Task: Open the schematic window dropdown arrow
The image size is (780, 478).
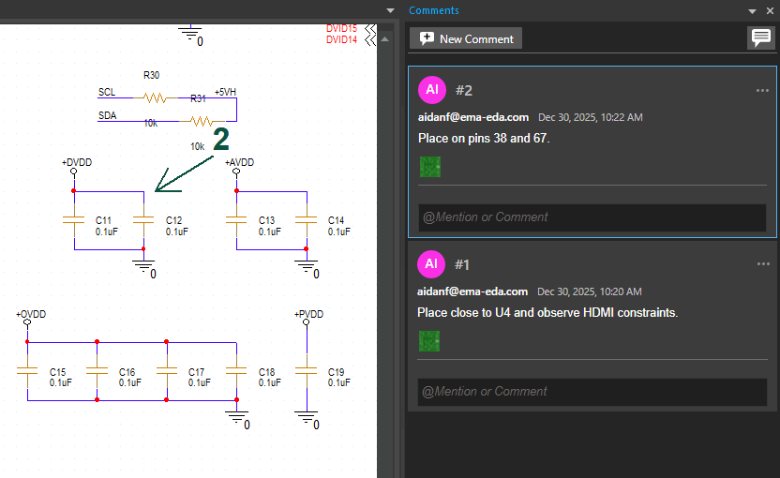Action: tap(391, 10)
